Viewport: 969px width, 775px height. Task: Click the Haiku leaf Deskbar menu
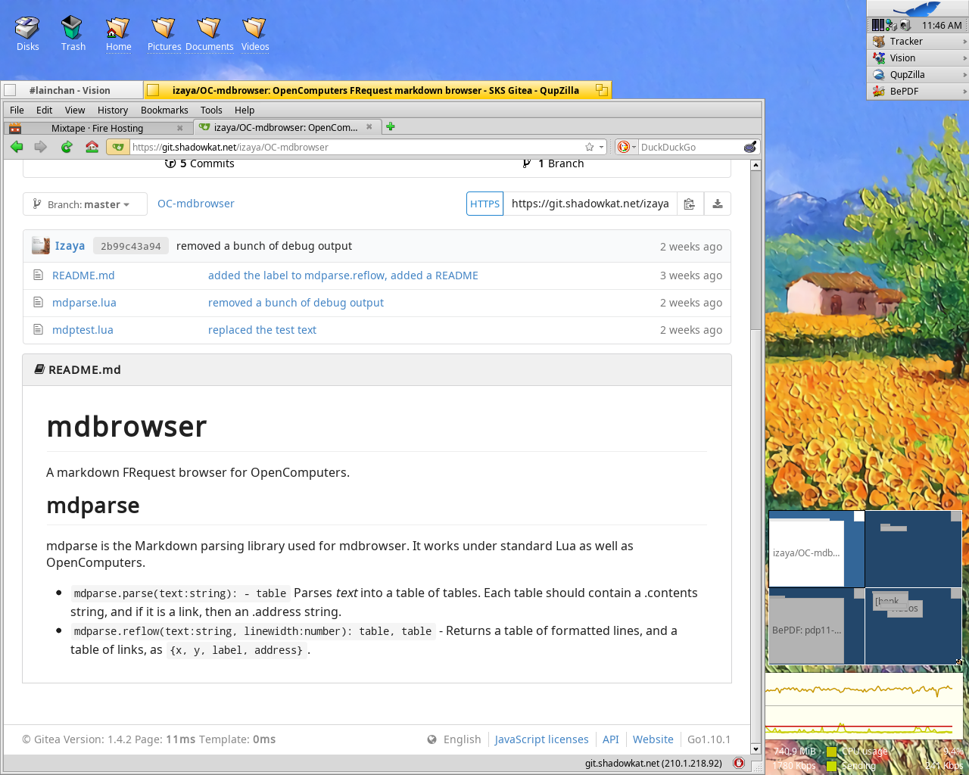(918, 9)
